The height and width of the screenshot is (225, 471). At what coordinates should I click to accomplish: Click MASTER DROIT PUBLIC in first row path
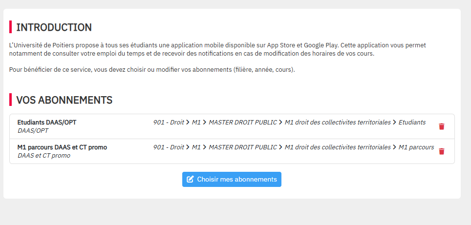[x=243, y=123]
